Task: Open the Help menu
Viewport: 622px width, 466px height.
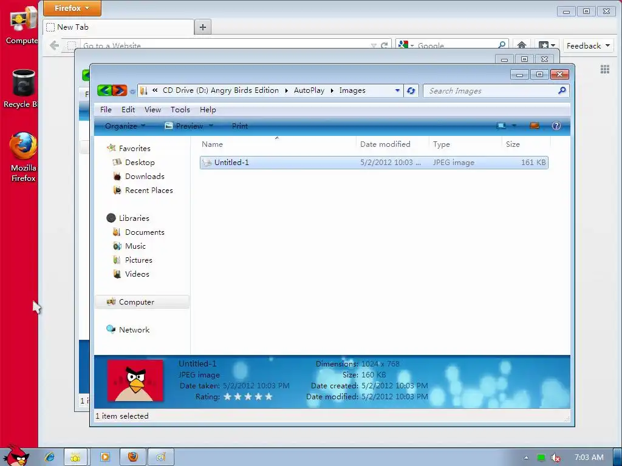Action: (208, 110)
